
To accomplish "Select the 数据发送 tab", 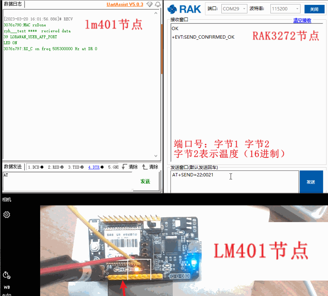I will pyautogui.click(x=13, y=166).
